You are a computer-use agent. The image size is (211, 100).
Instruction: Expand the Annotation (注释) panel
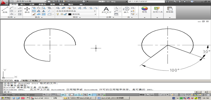coord(110,17)
